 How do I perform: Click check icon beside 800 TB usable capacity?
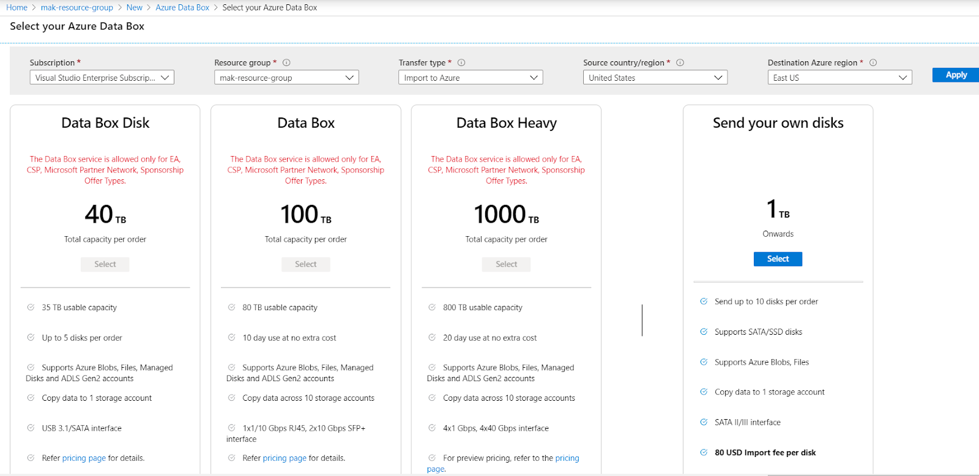click(x=432, y=307)
